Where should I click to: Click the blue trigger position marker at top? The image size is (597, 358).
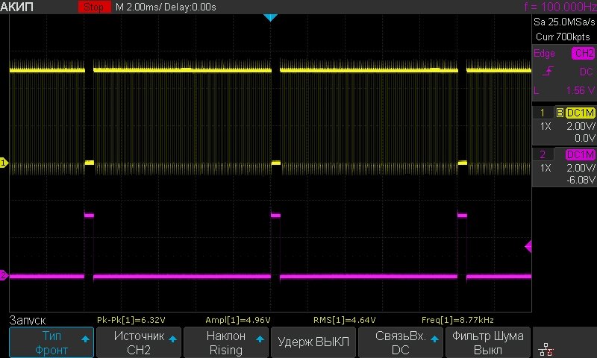point(270,16)
